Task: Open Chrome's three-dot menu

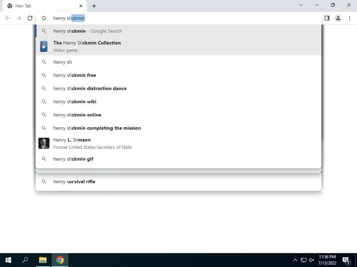Action: 349,18
